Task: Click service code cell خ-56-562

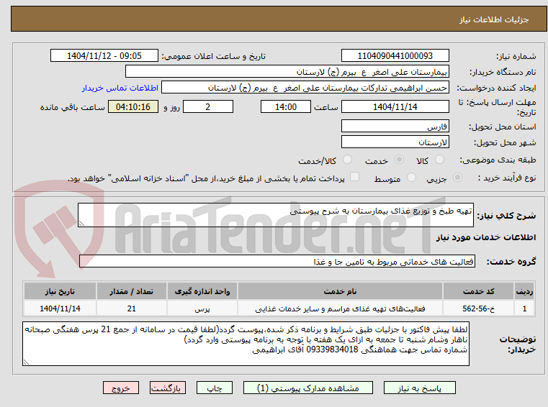Action: [478, 308]
